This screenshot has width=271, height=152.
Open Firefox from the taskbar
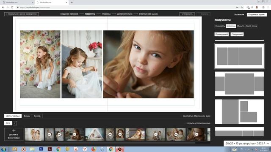pos(94,149)
